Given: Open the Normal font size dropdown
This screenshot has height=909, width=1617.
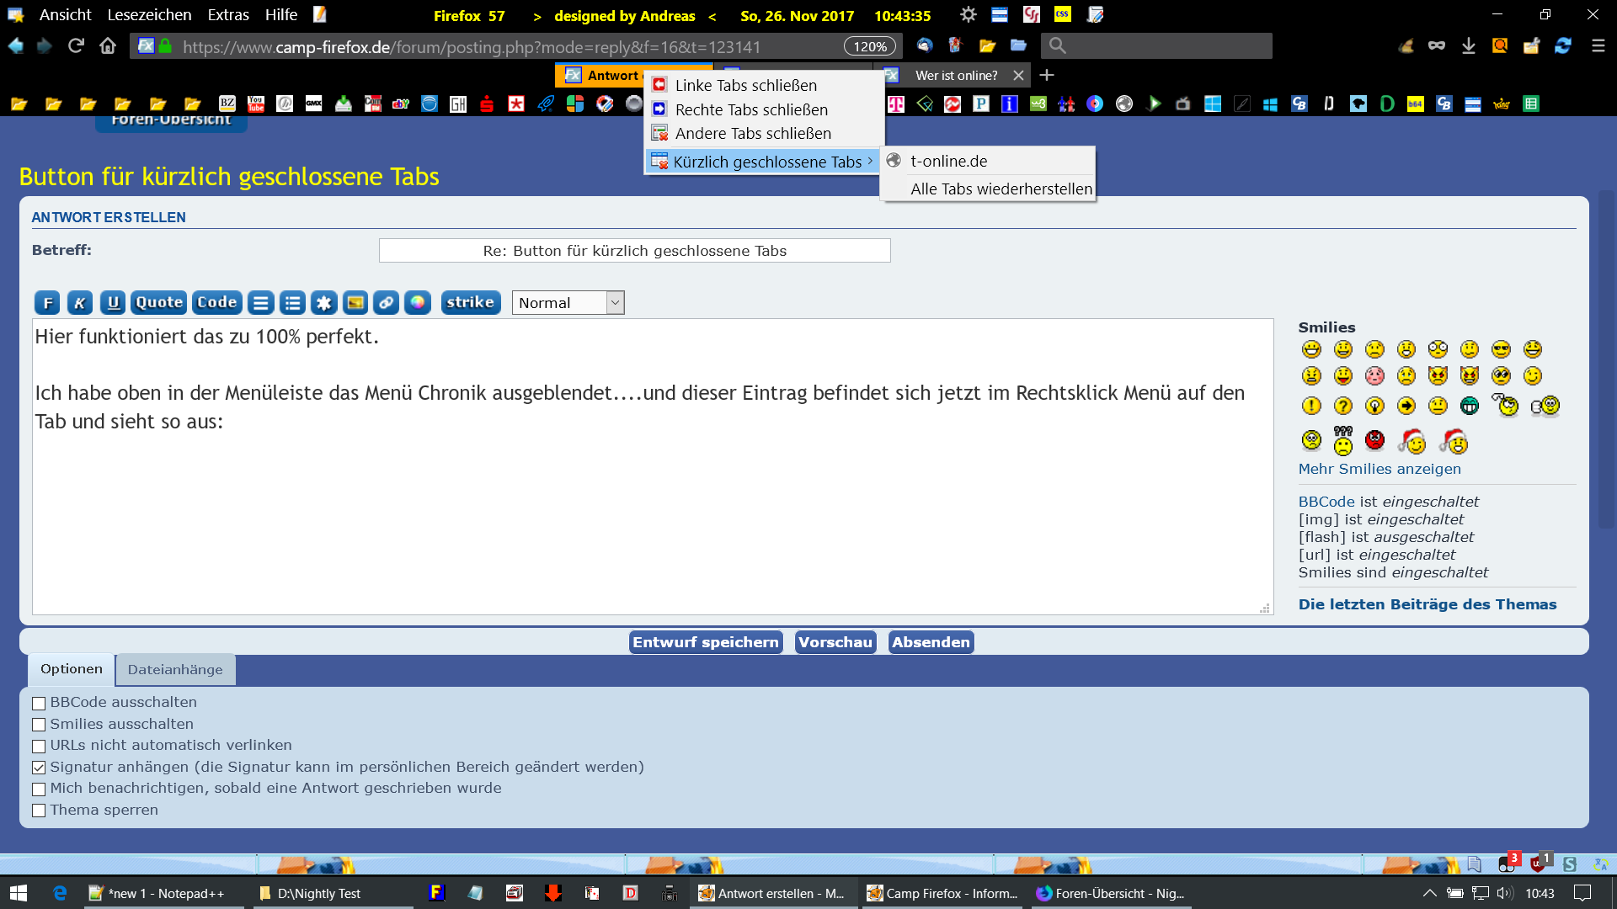Looking at the screenshot, I should click(568, 303).
